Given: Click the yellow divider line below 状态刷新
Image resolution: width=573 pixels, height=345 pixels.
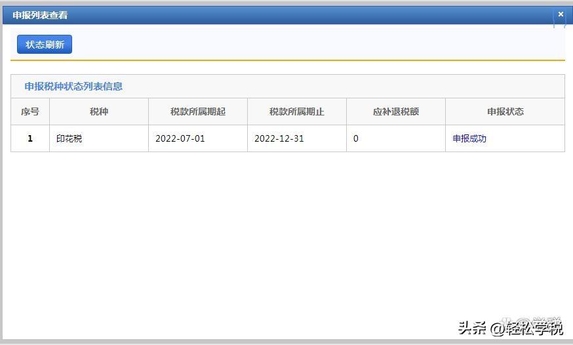Looking at the screenshot, I should coord(287,60).
